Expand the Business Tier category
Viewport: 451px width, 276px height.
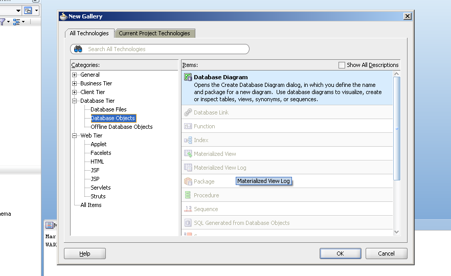coord(75,83)
